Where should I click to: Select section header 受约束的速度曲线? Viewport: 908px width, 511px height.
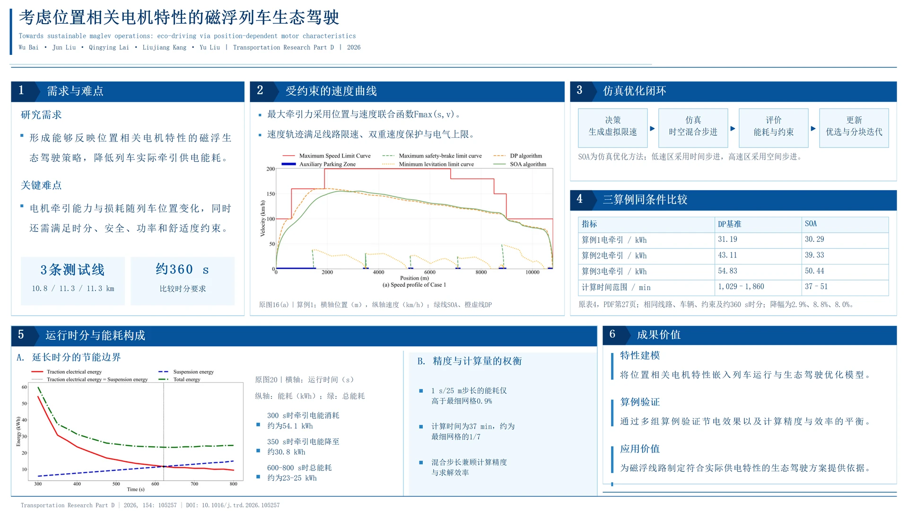(407, 91)
